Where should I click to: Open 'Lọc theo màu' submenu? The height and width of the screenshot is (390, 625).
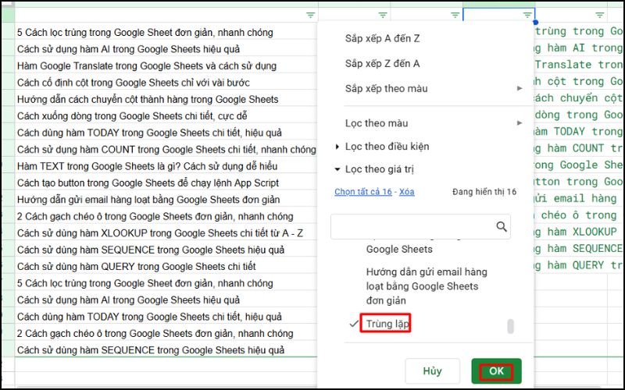point(377,123)
